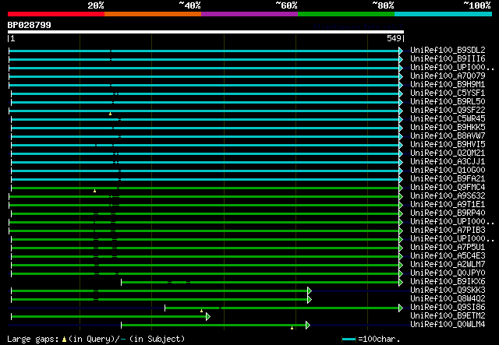Select the query name BP028799
499x345 pixels.
[30, 25]
